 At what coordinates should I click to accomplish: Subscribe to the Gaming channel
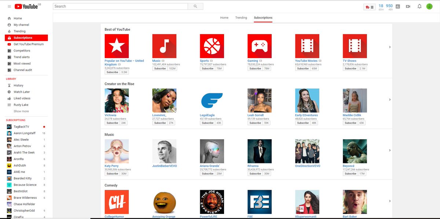point(255,68)
